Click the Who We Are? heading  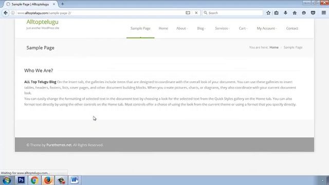coord(39,70)
